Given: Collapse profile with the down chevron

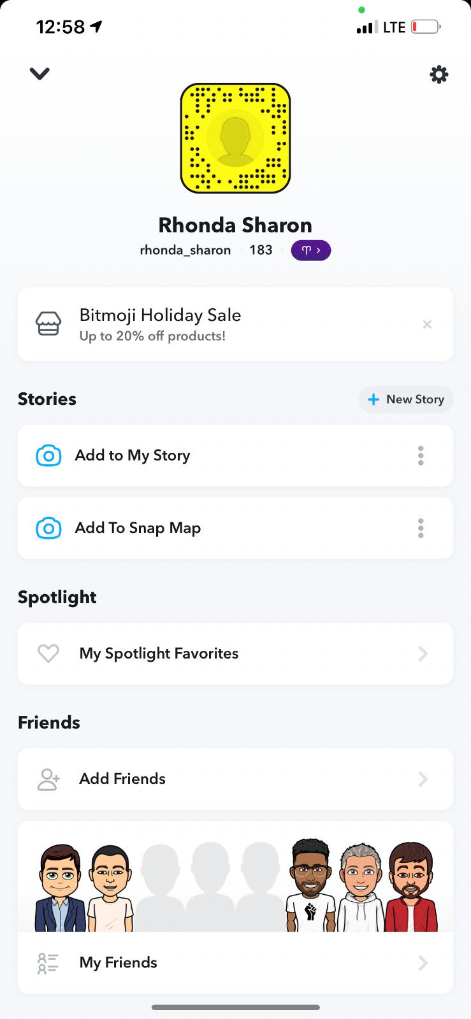Looking at the screenshot, I should pyautogui.click(x=40, y=74).
